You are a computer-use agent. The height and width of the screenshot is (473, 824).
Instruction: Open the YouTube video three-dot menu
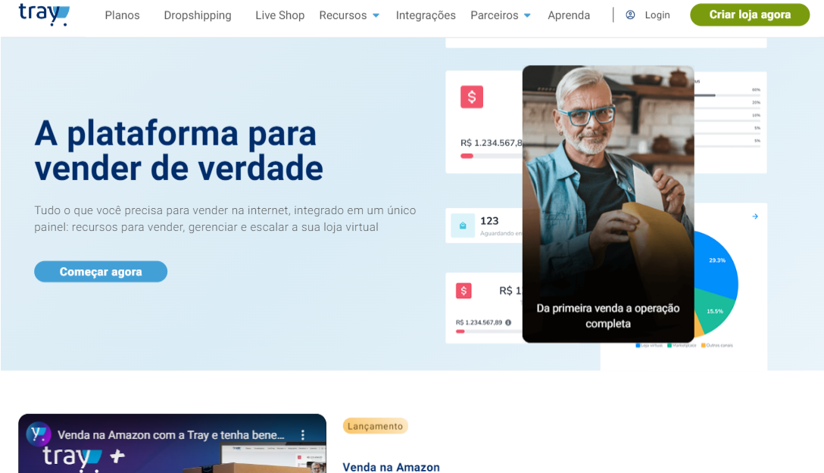[303, 434]
